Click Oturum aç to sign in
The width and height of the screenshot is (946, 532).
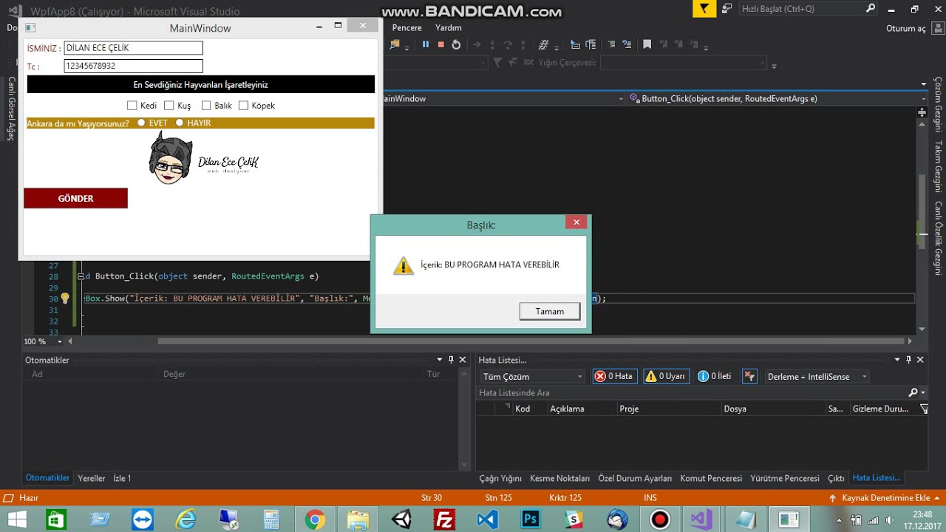point(906,29)
